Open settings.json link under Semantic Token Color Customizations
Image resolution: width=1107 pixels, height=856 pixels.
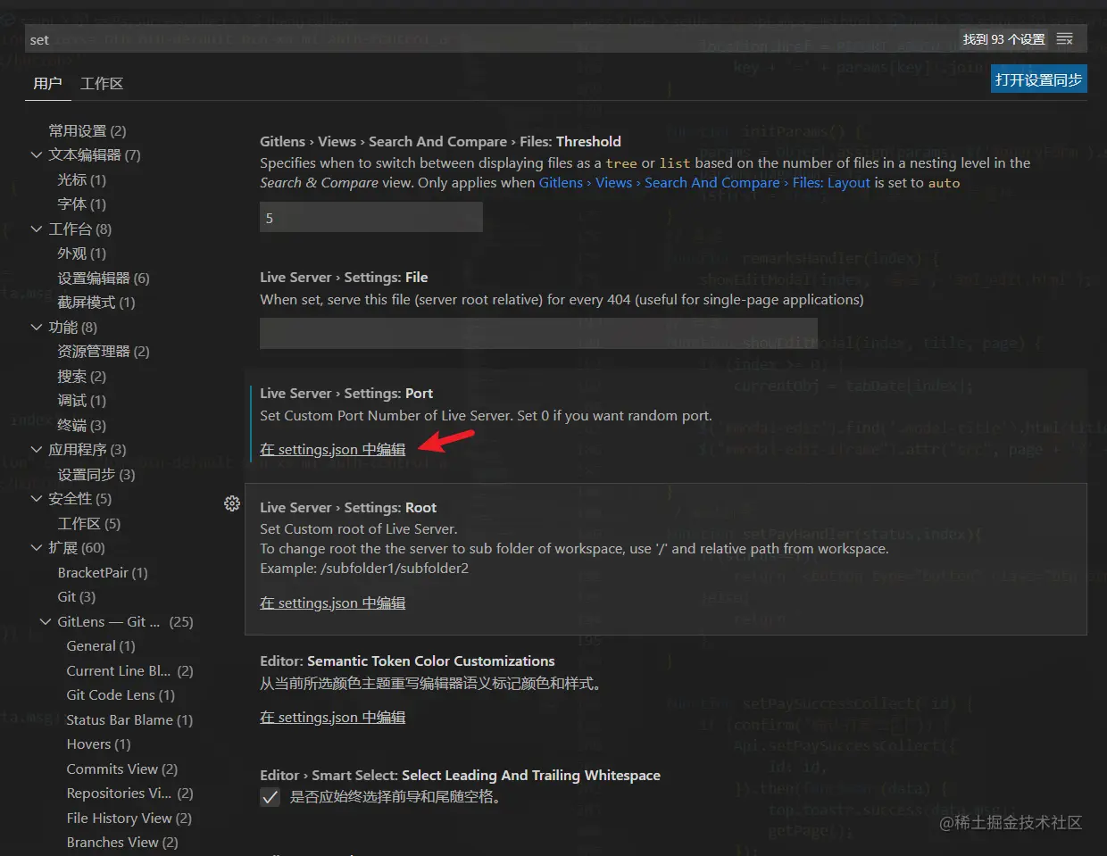pyautogui.click(x=332, y=717)
